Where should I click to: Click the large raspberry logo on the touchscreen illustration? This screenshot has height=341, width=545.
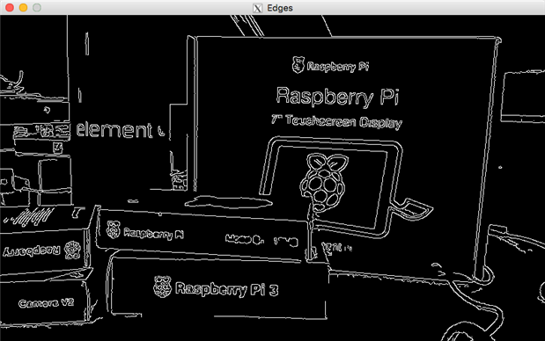point(324,183)
